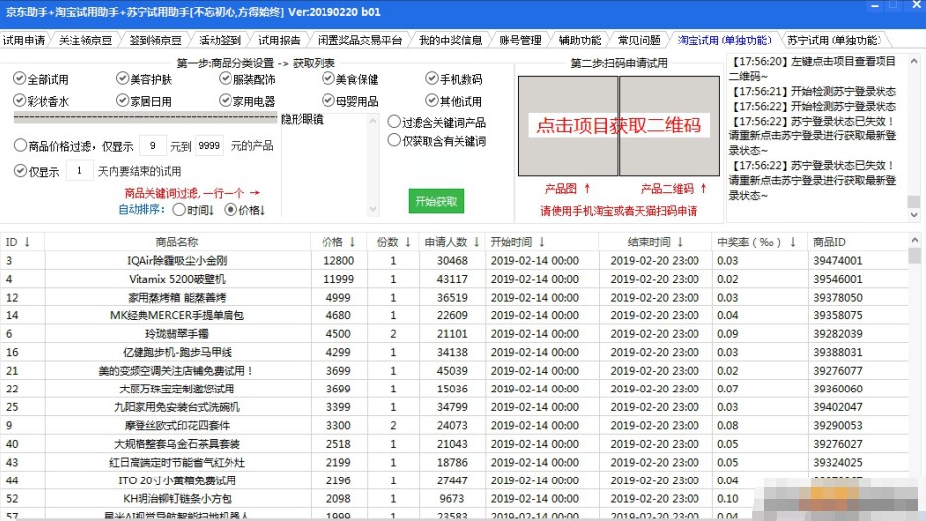Screen dimensions: 926x521
Task: Sort by 申请人数 column header
Action: click(x=452, y=242)
